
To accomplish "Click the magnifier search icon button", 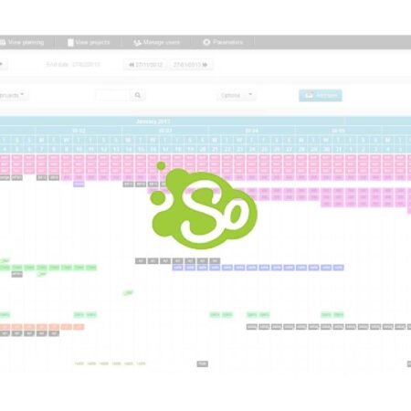I will [x=138, y=95].
